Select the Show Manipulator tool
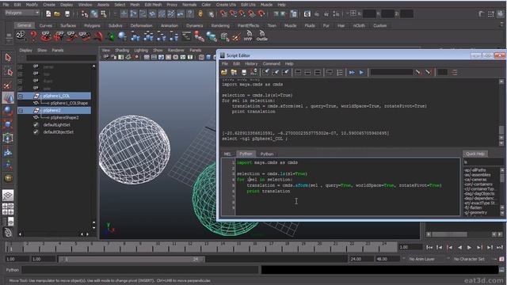 (x=8, y=165)
